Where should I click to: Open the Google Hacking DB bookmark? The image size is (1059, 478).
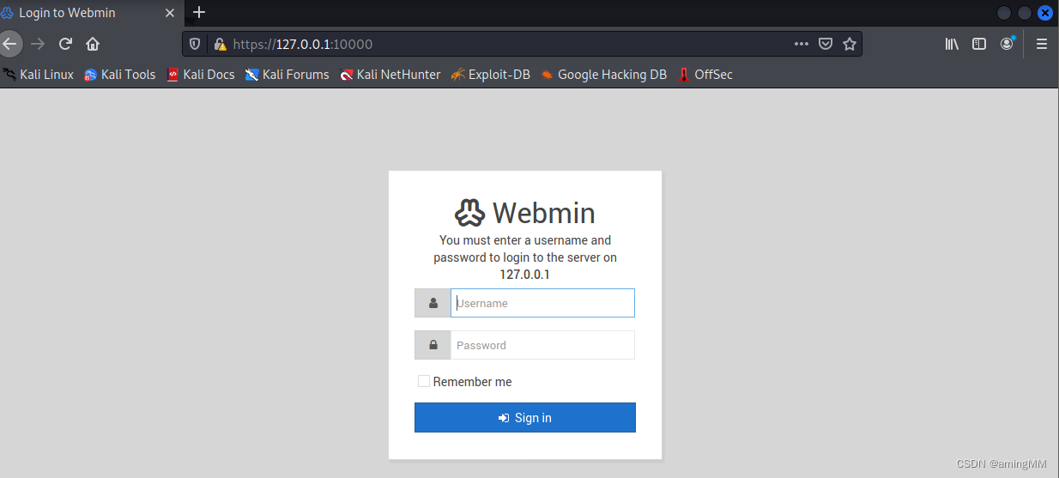click(x=604, y=75)
